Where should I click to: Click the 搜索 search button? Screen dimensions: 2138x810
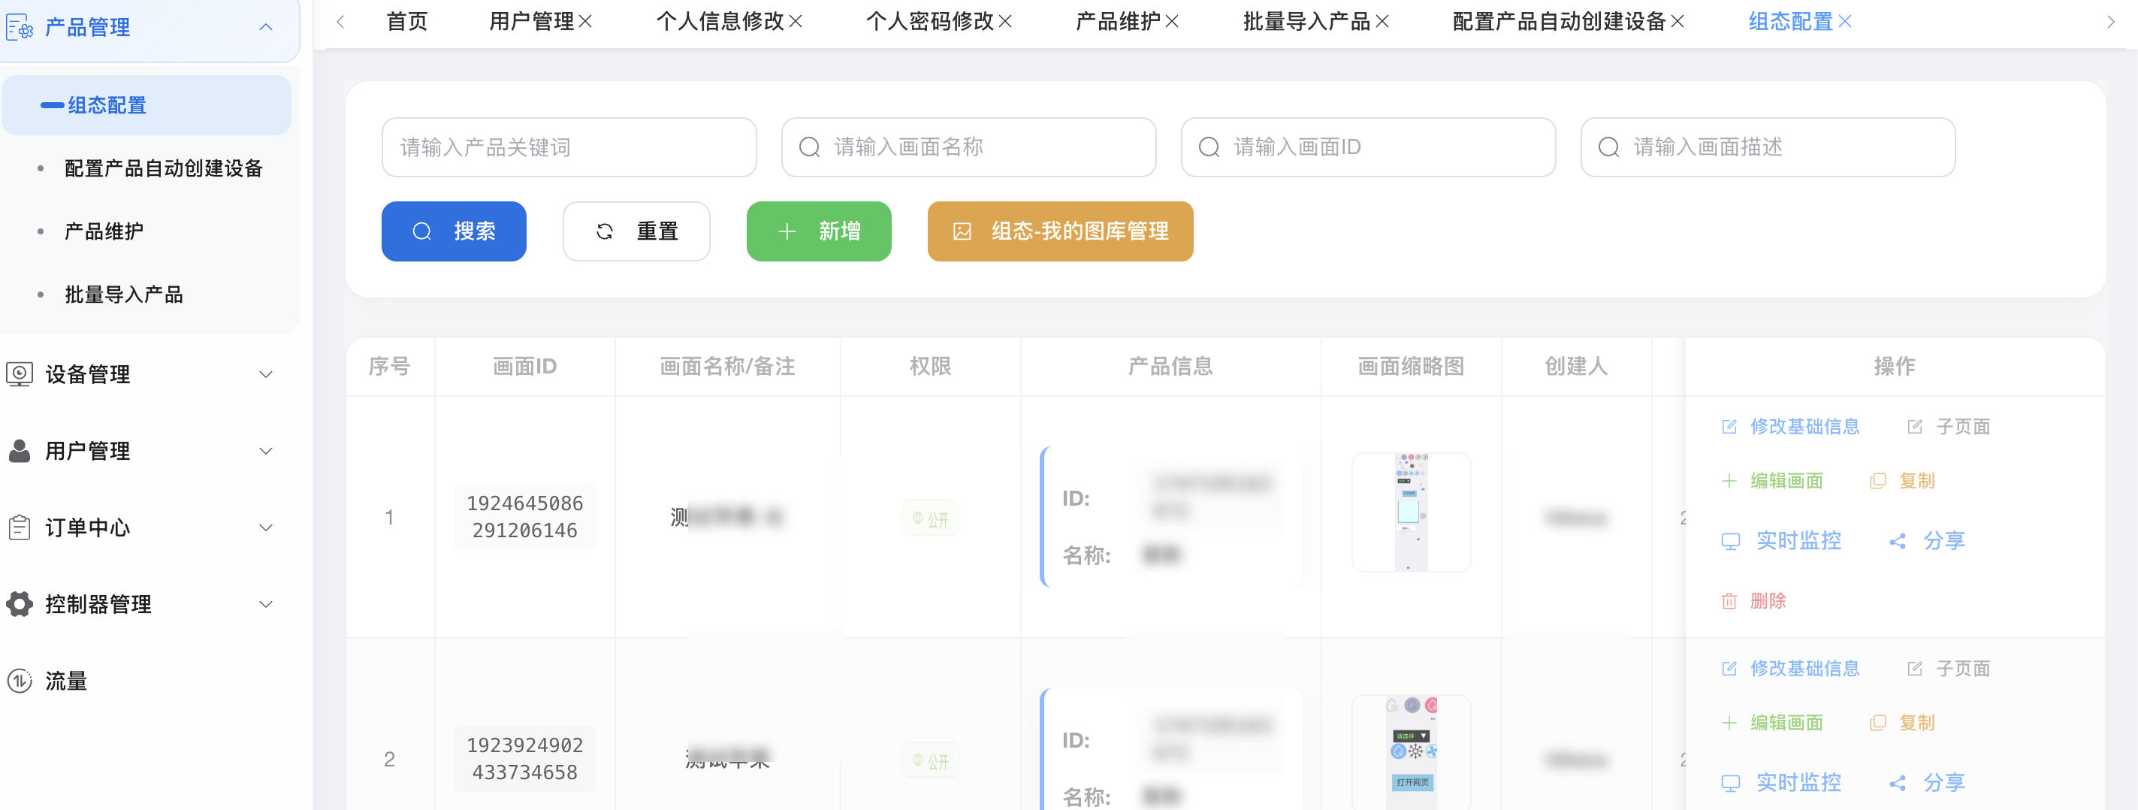click(454, 231)
